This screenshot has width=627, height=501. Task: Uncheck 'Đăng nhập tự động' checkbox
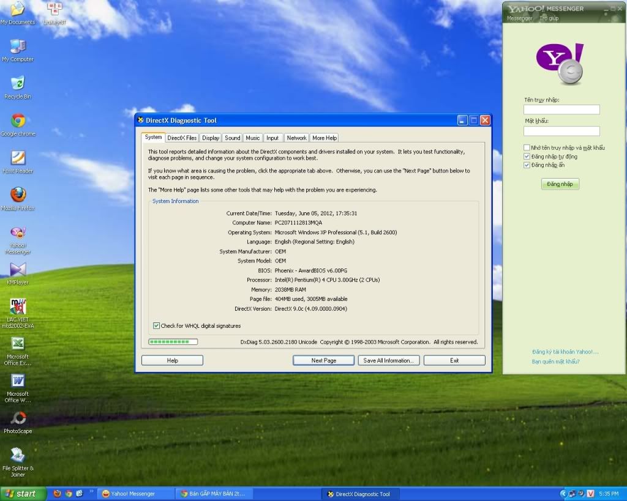tap(527, 156)
